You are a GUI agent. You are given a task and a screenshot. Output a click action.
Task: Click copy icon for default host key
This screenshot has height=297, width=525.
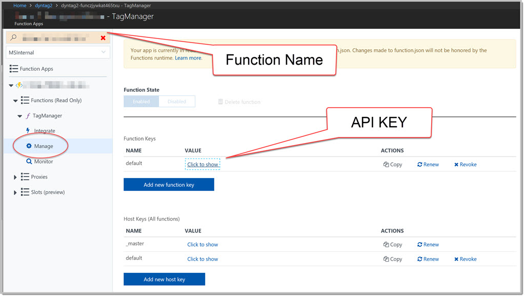386,259
